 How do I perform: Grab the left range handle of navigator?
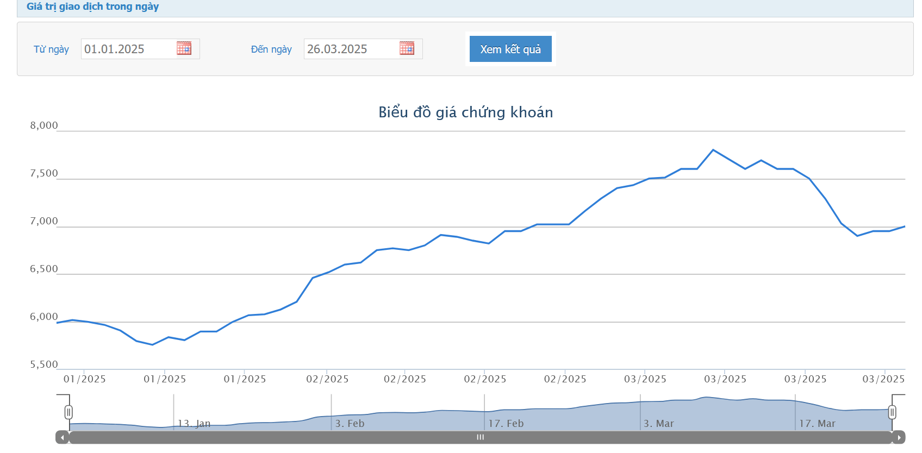point(68,412)
